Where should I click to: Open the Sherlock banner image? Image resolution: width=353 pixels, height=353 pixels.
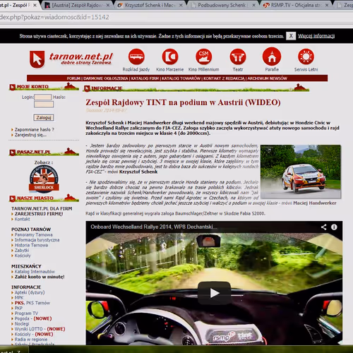(x=44, y=178)
